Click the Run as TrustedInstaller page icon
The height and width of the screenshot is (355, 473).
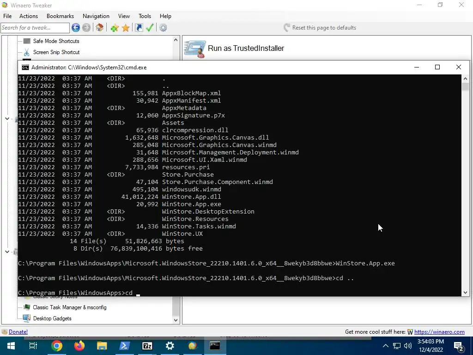pyautogui.click(x=195, y=49)
